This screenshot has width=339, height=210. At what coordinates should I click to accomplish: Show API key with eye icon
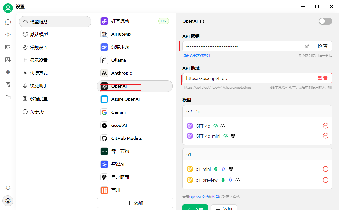coord(307,46)
